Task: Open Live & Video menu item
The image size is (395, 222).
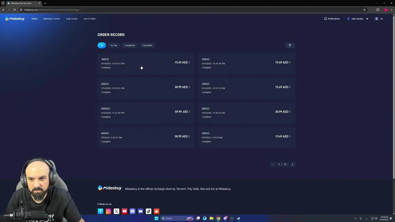Action: pyautogui.click(x=89, y=18)
